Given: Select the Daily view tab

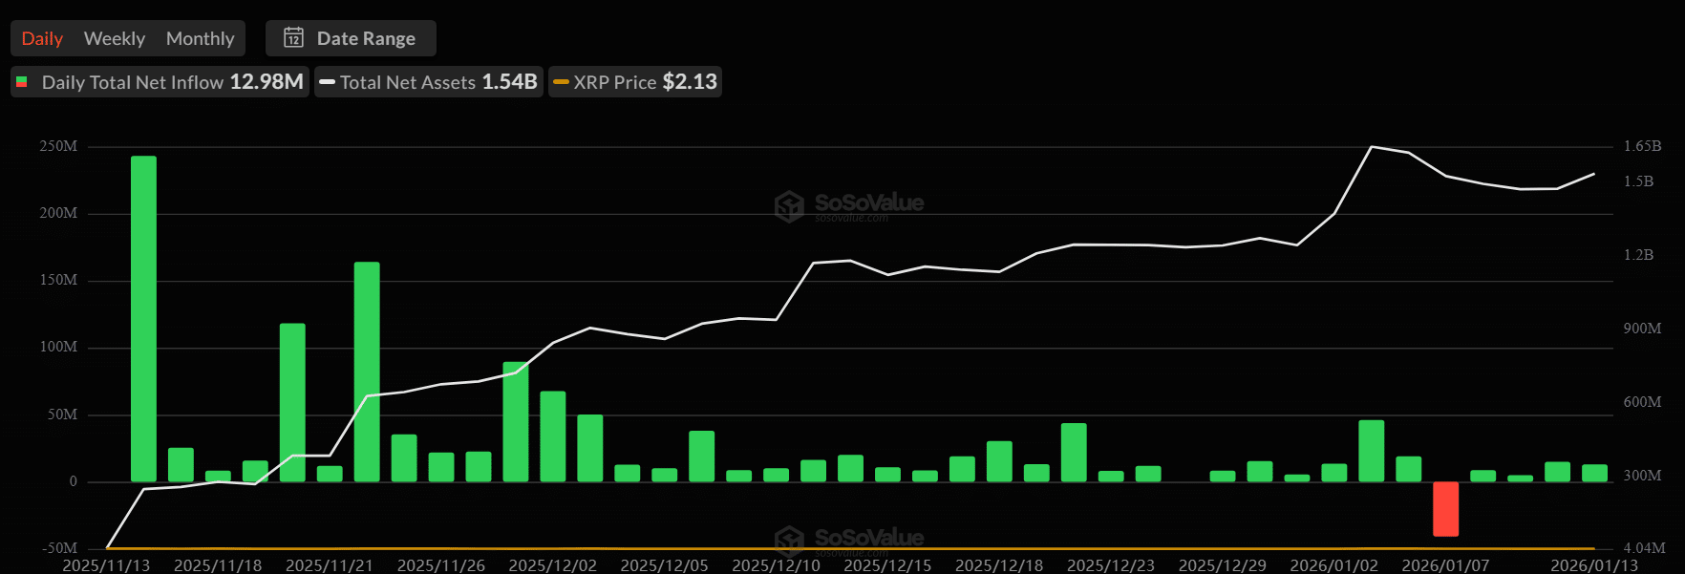Looking at the screenshot, I should click(42, 38).
